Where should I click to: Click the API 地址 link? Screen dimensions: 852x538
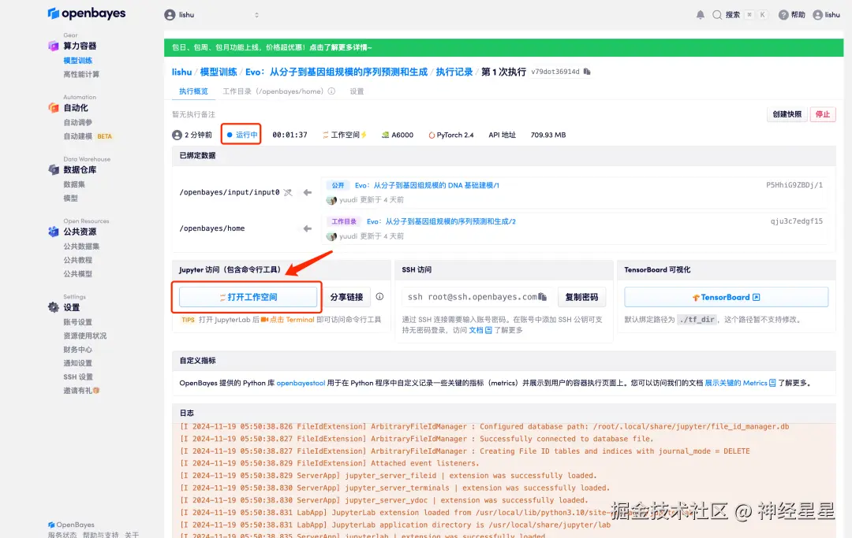pos(502,135)
